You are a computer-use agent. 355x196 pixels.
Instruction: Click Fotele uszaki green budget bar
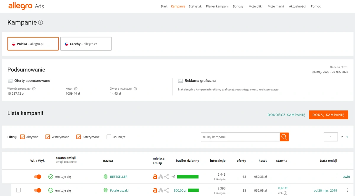coord(193,190)
